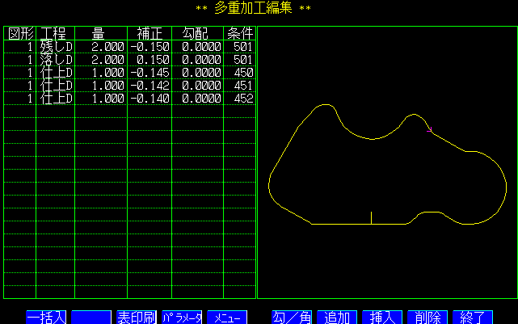
Task: Select 仕上D cell in the 450 row
Action: [x=56, y=73]
